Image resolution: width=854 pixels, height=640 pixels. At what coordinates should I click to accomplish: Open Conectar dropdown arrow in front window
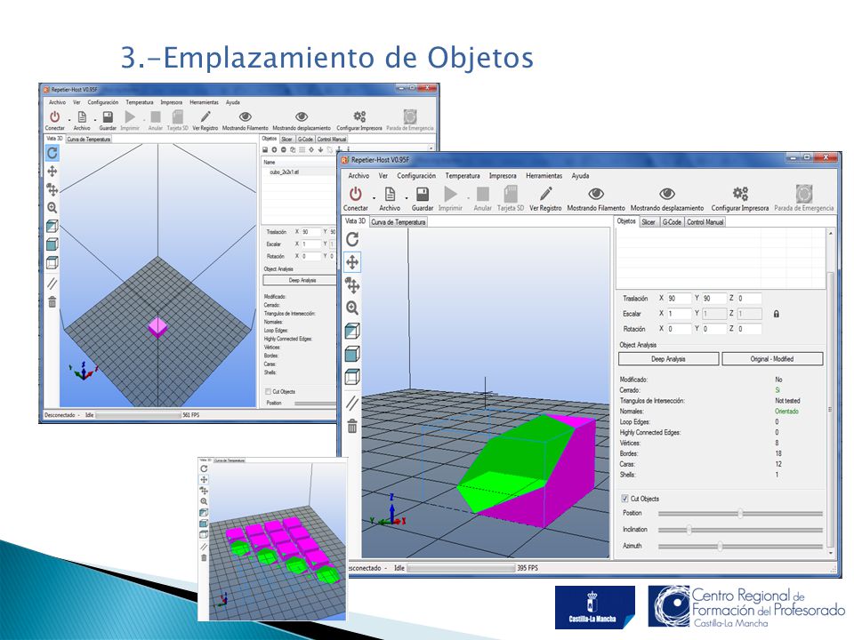tap(374, 197)
